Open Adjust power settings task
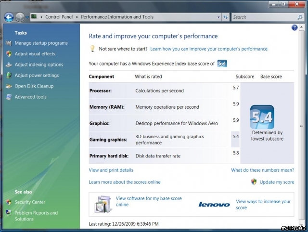The width and height of the screenshot is (308, 232). 37,76
